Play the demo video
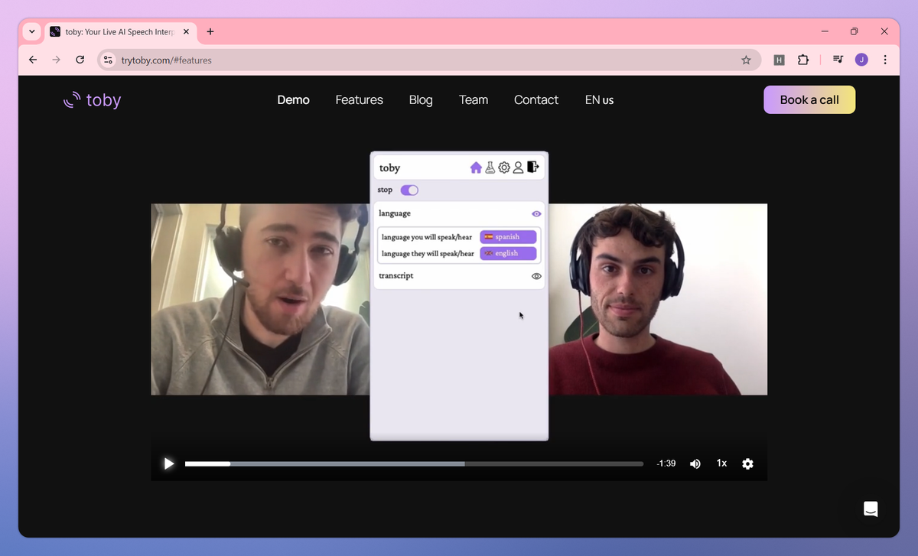Screen dimensions: 918x556 [x=169, y=463]
